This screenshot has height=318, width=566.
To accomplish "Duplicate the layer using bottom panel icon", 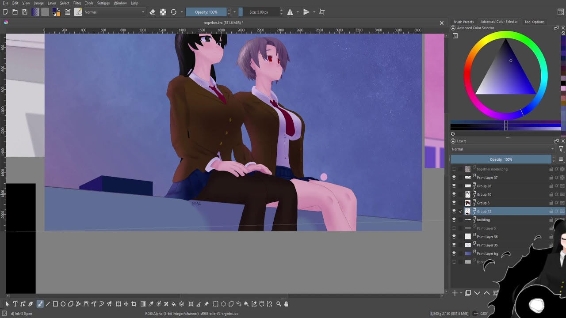I will (468, 293).
